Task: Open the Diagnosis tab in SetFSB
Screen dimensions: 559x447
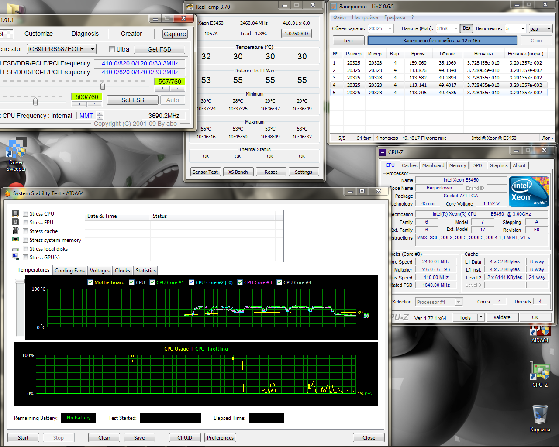Action: point(85,34)
